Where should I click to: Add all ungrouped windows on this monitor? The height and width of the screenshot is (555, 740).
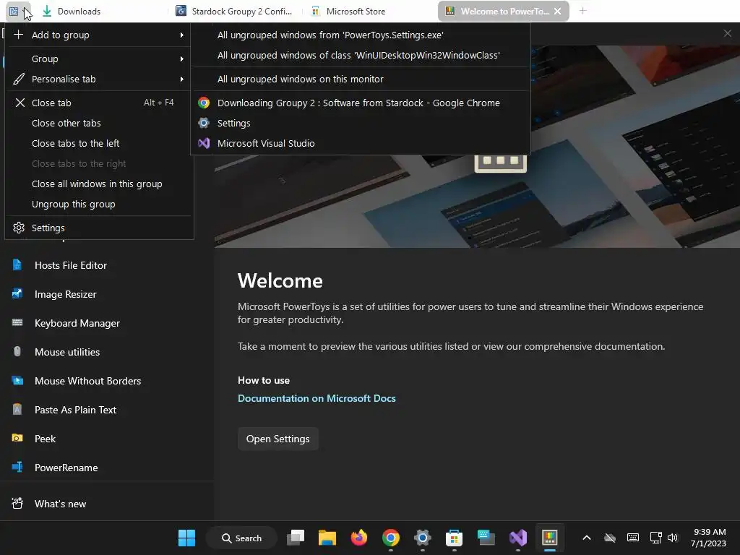[361, 79]
